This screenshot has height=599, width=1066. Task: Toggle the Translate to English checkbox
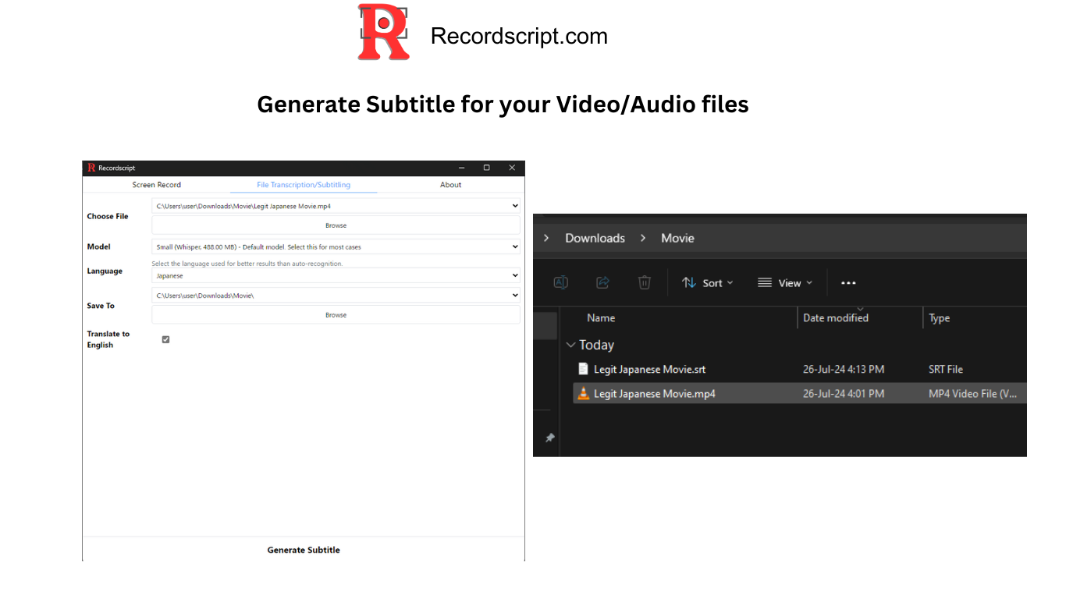(165, 339)
